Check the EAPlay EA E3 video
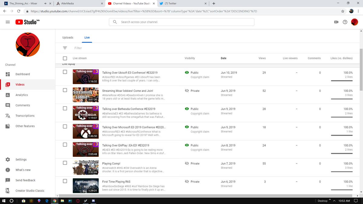This screenshot has height=204, width=363. [65, 144]
